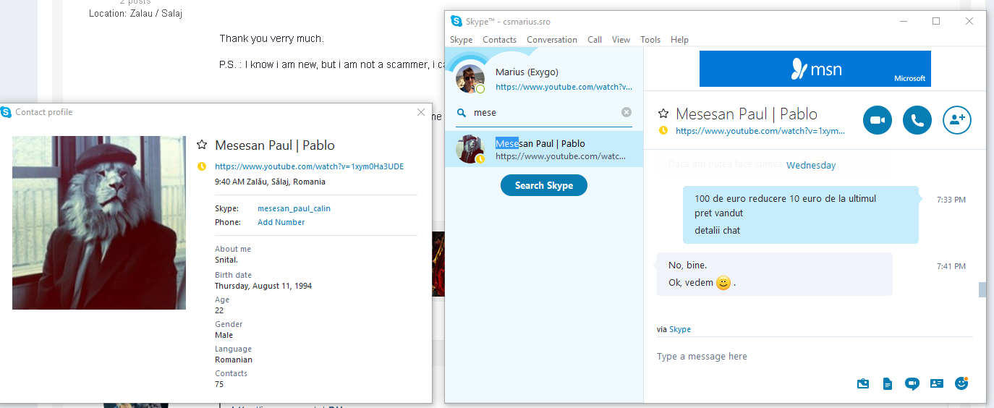Send contacts using contact card icon
This screenshot has width=994, height=408.
(x=937, y=384)
